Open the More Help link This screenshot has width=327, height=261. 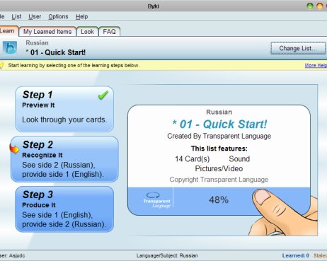point(316,65)
